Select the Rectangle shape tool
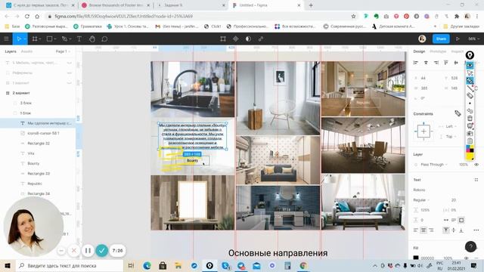484x272 pixels. coord(49,39)
